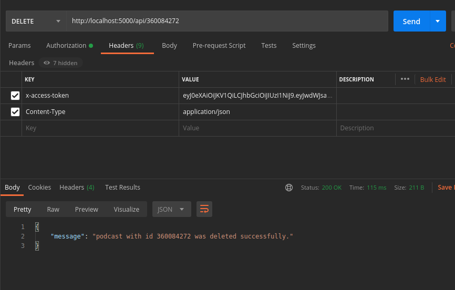Viewport: 455px width, 290px height.
Task: Select the x-access-token key cell
Action: pos(100,96)
